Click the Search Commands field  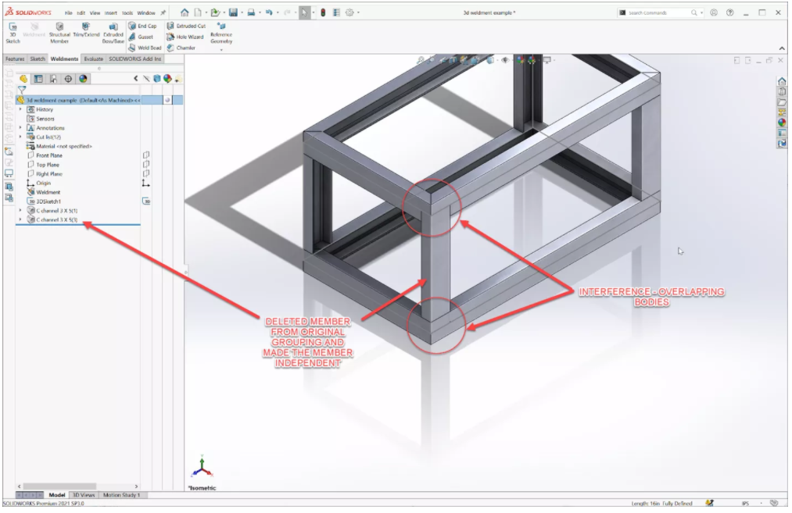[x=658, y=12]
